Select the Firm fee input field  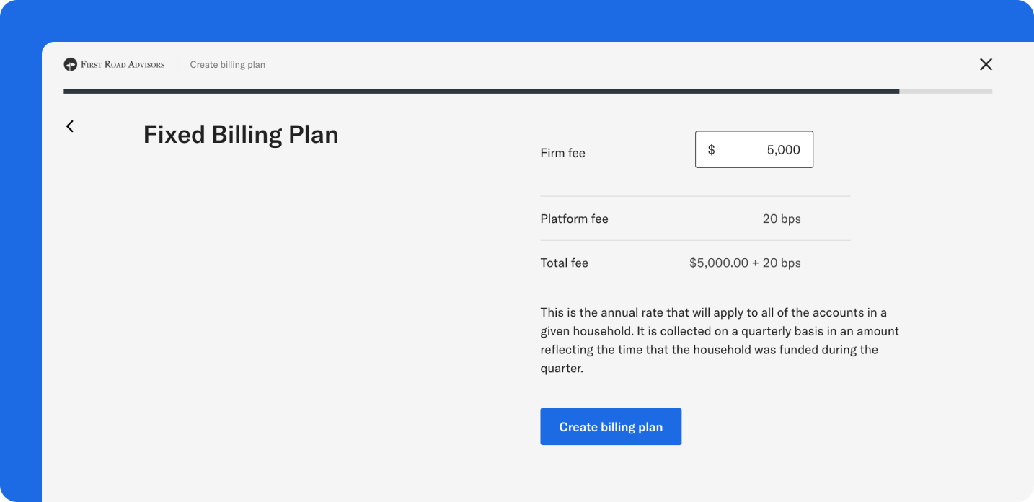tap(754, 149)
